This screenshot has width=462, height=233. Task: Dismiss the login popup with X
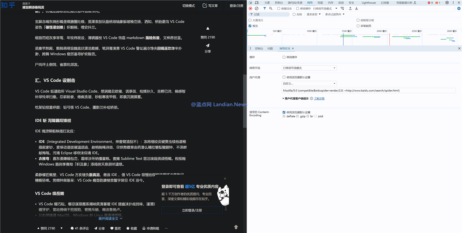point(225,179)
